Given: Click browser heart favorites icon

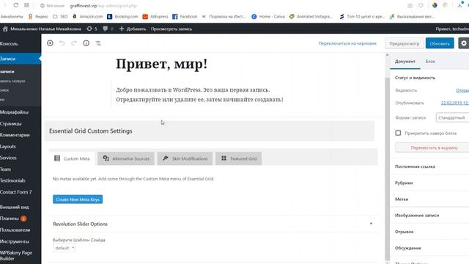Looking at the screenshot, I should (421, 5).
